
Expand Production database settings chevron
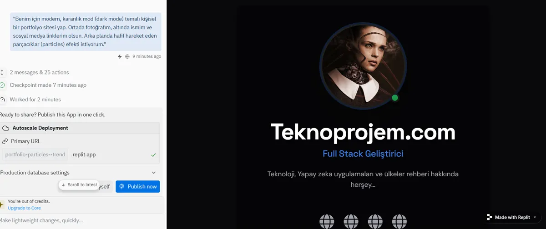[154, 173]
